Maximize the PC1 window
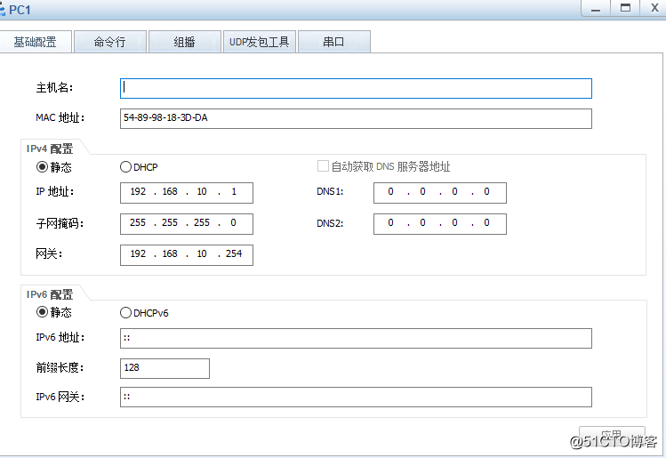This screenshot has height=458, width=666. tap(625, 8)
